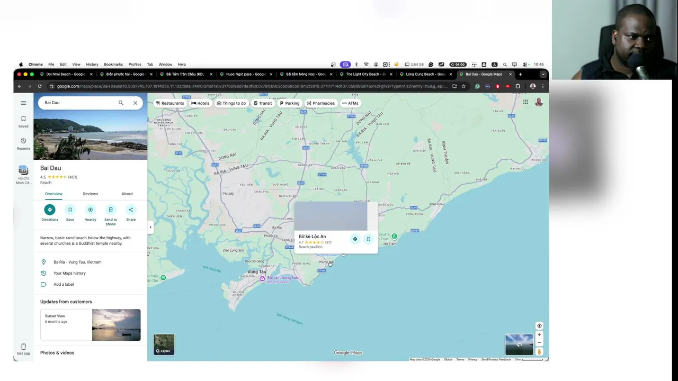
Task: Open the Google account avatar on map
Action: (539, 102)
